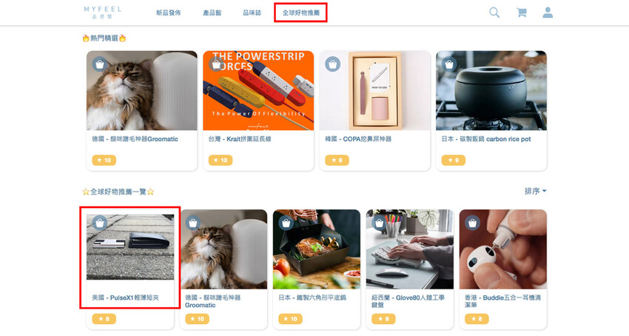Open the user account icon
Image resolution: width=629 pixels, height=336 pixels.
(548, 13)
